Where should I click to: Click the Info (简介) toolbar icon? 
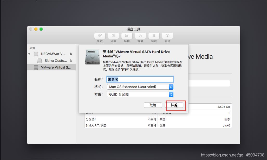(167, 36)
